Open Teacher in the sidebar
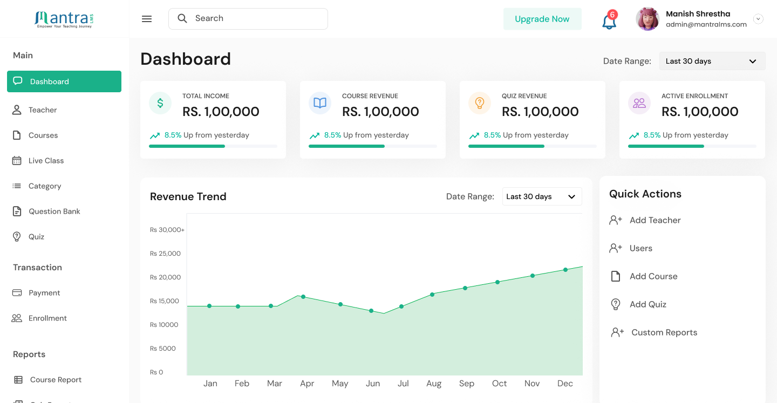Viewport: 777px width, 403px height. [43, 110]
